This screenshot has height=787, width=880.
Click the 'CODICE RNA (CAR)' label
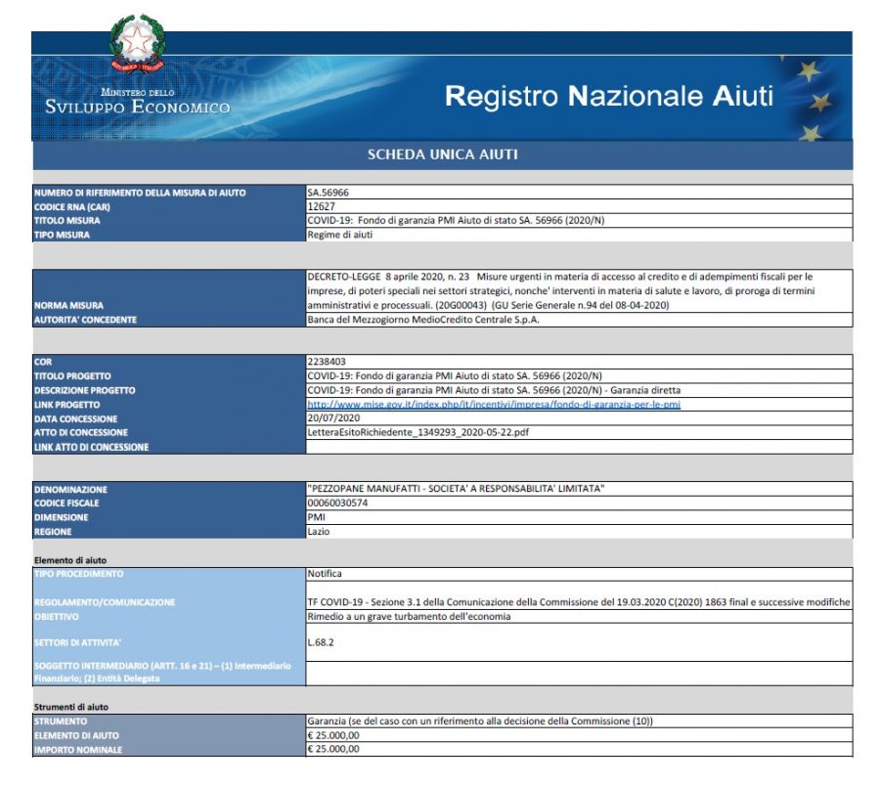(71, 206)
